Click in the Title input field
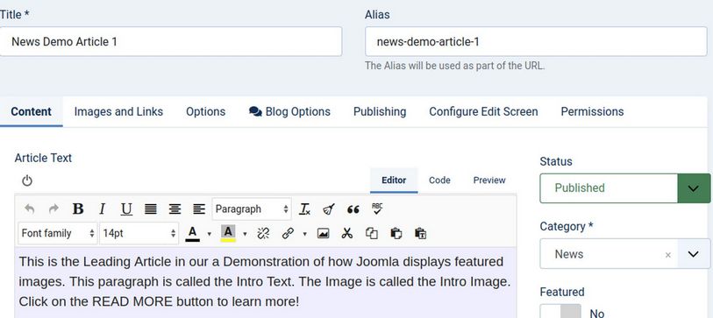Viewport: 713px width, 318px height. (170, 42)
